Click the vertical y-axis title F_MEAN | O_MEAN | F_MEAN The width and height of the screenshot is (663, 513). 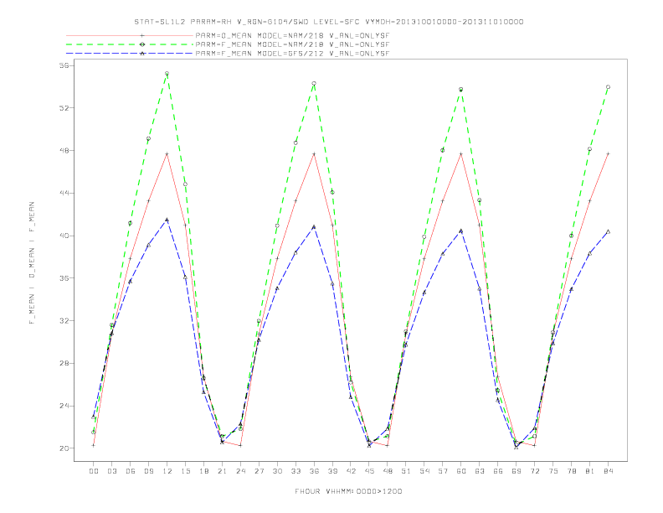[x=32, y=263]
